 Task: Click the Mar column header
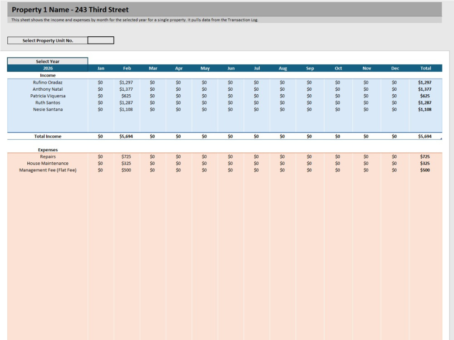tap(153, 68)
